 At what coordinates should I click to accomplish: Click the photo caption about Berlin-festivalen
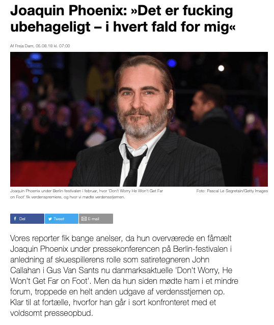click(x=87, y=194)
